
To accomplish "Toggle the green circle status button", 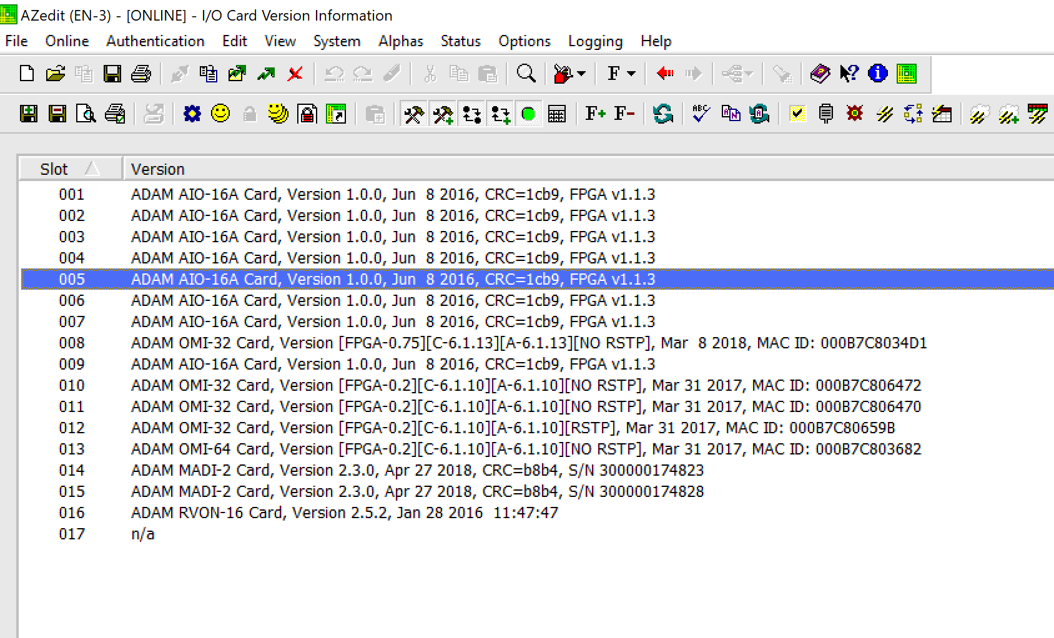I will coord(528,114).
